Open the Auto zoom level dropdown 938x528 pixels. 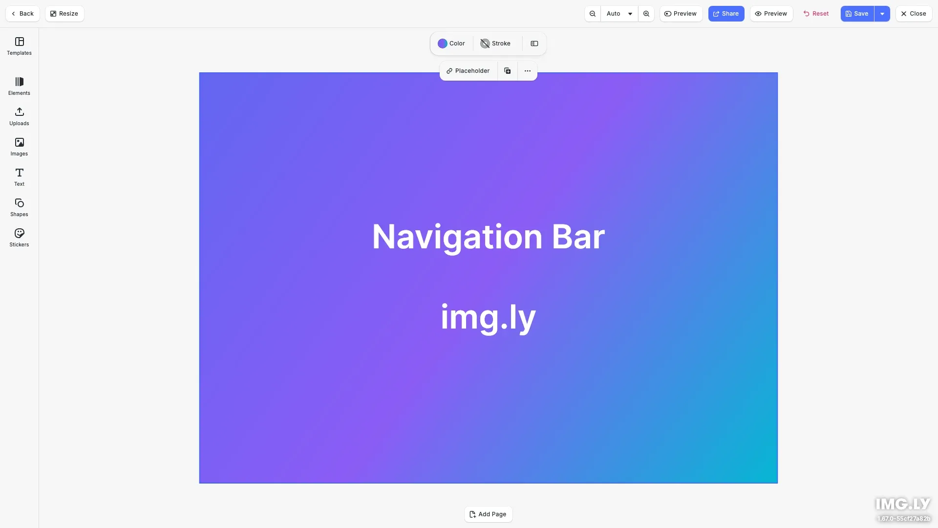618,13
